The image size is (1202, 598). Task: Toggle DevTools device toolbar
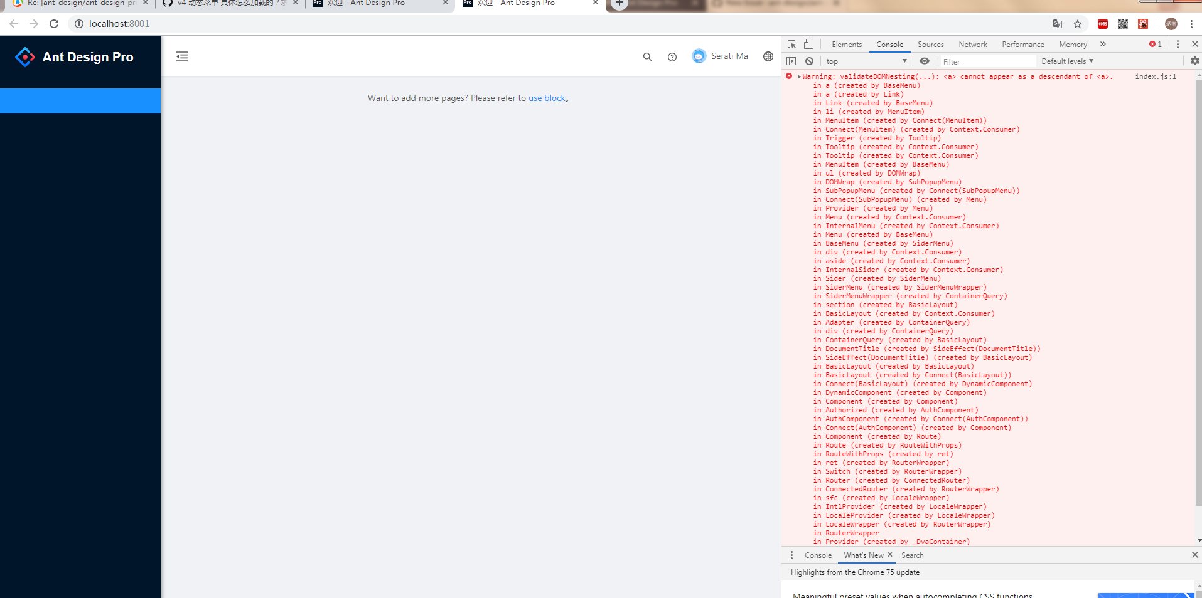coord(809,45)
